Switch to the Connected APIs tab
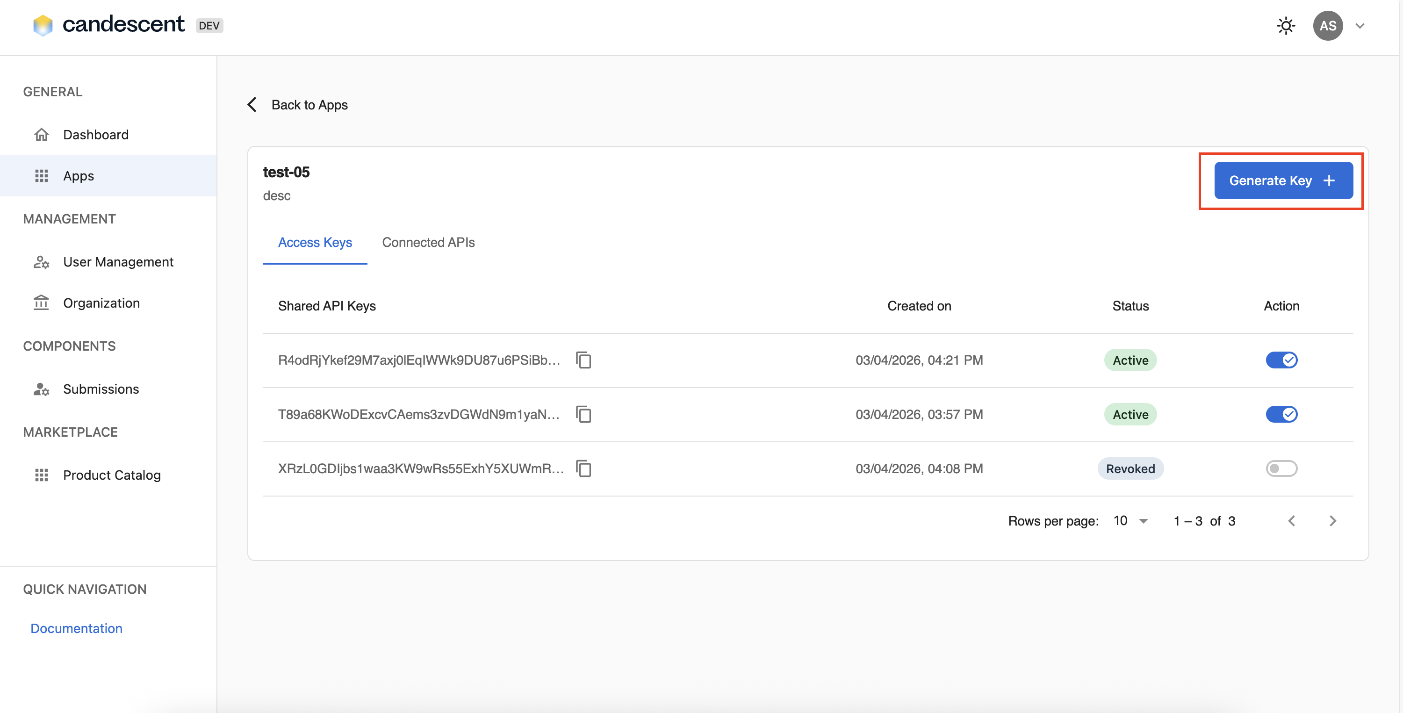Image resolution: width=1403 pixels, height=713 pixels. pyautogui.click(x=428, y=242)
